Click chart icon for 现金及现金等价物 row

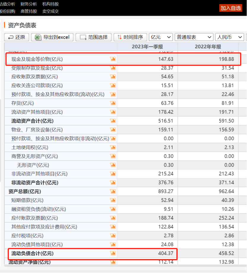click(113, 59)
